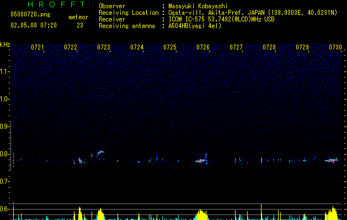
Task: Click the 0.8 kHz axis label
Action: (5, 154)
